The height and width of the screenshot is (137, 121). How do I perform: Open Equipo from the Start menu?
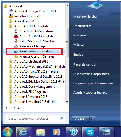click(x=78, y=55)
